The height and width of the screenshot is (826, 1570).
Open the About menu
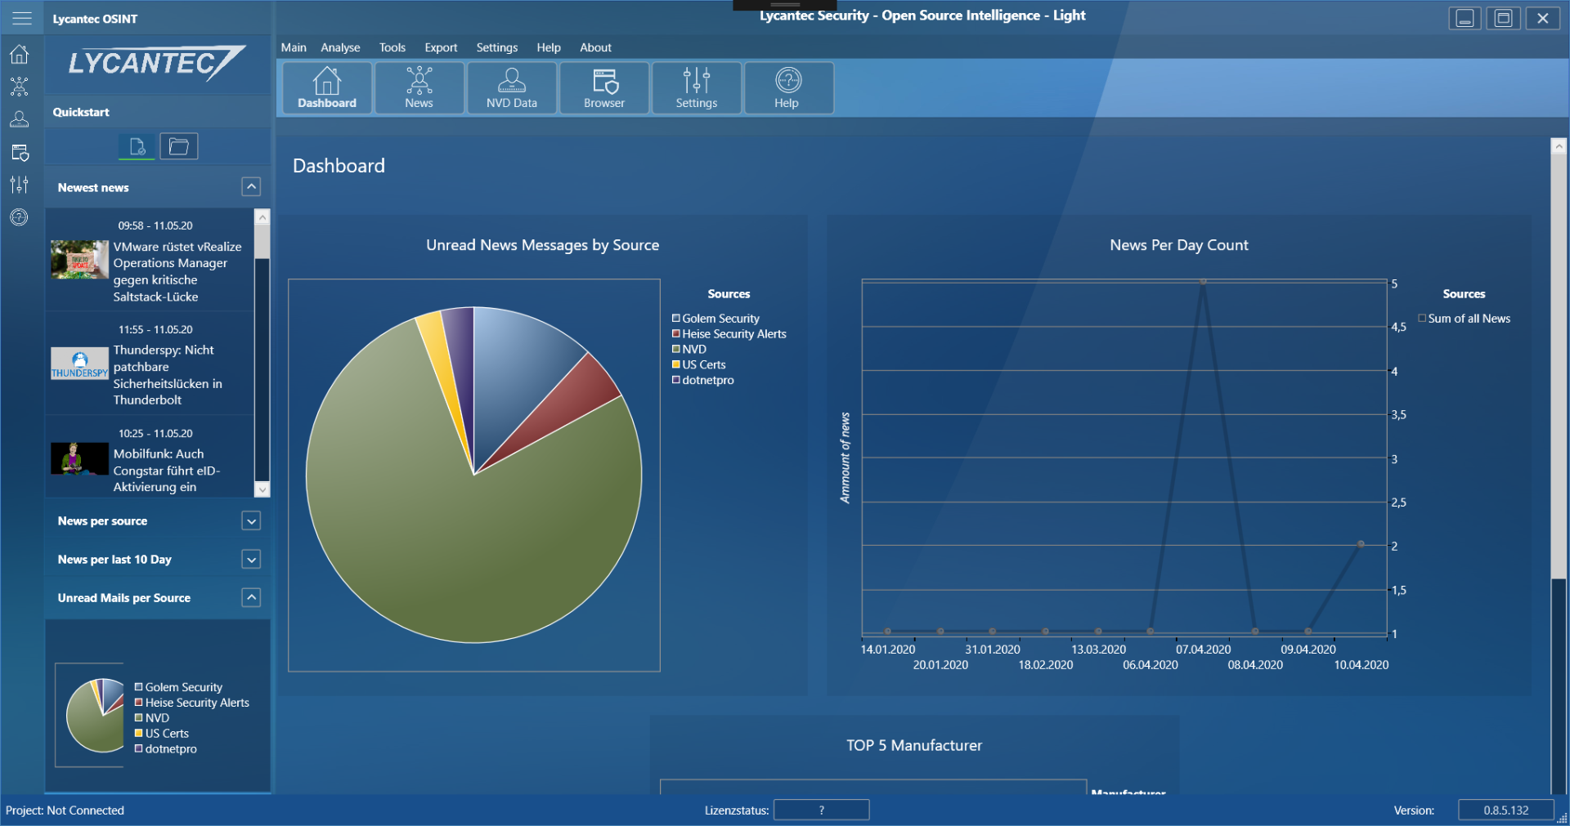(x=596, y=47)
